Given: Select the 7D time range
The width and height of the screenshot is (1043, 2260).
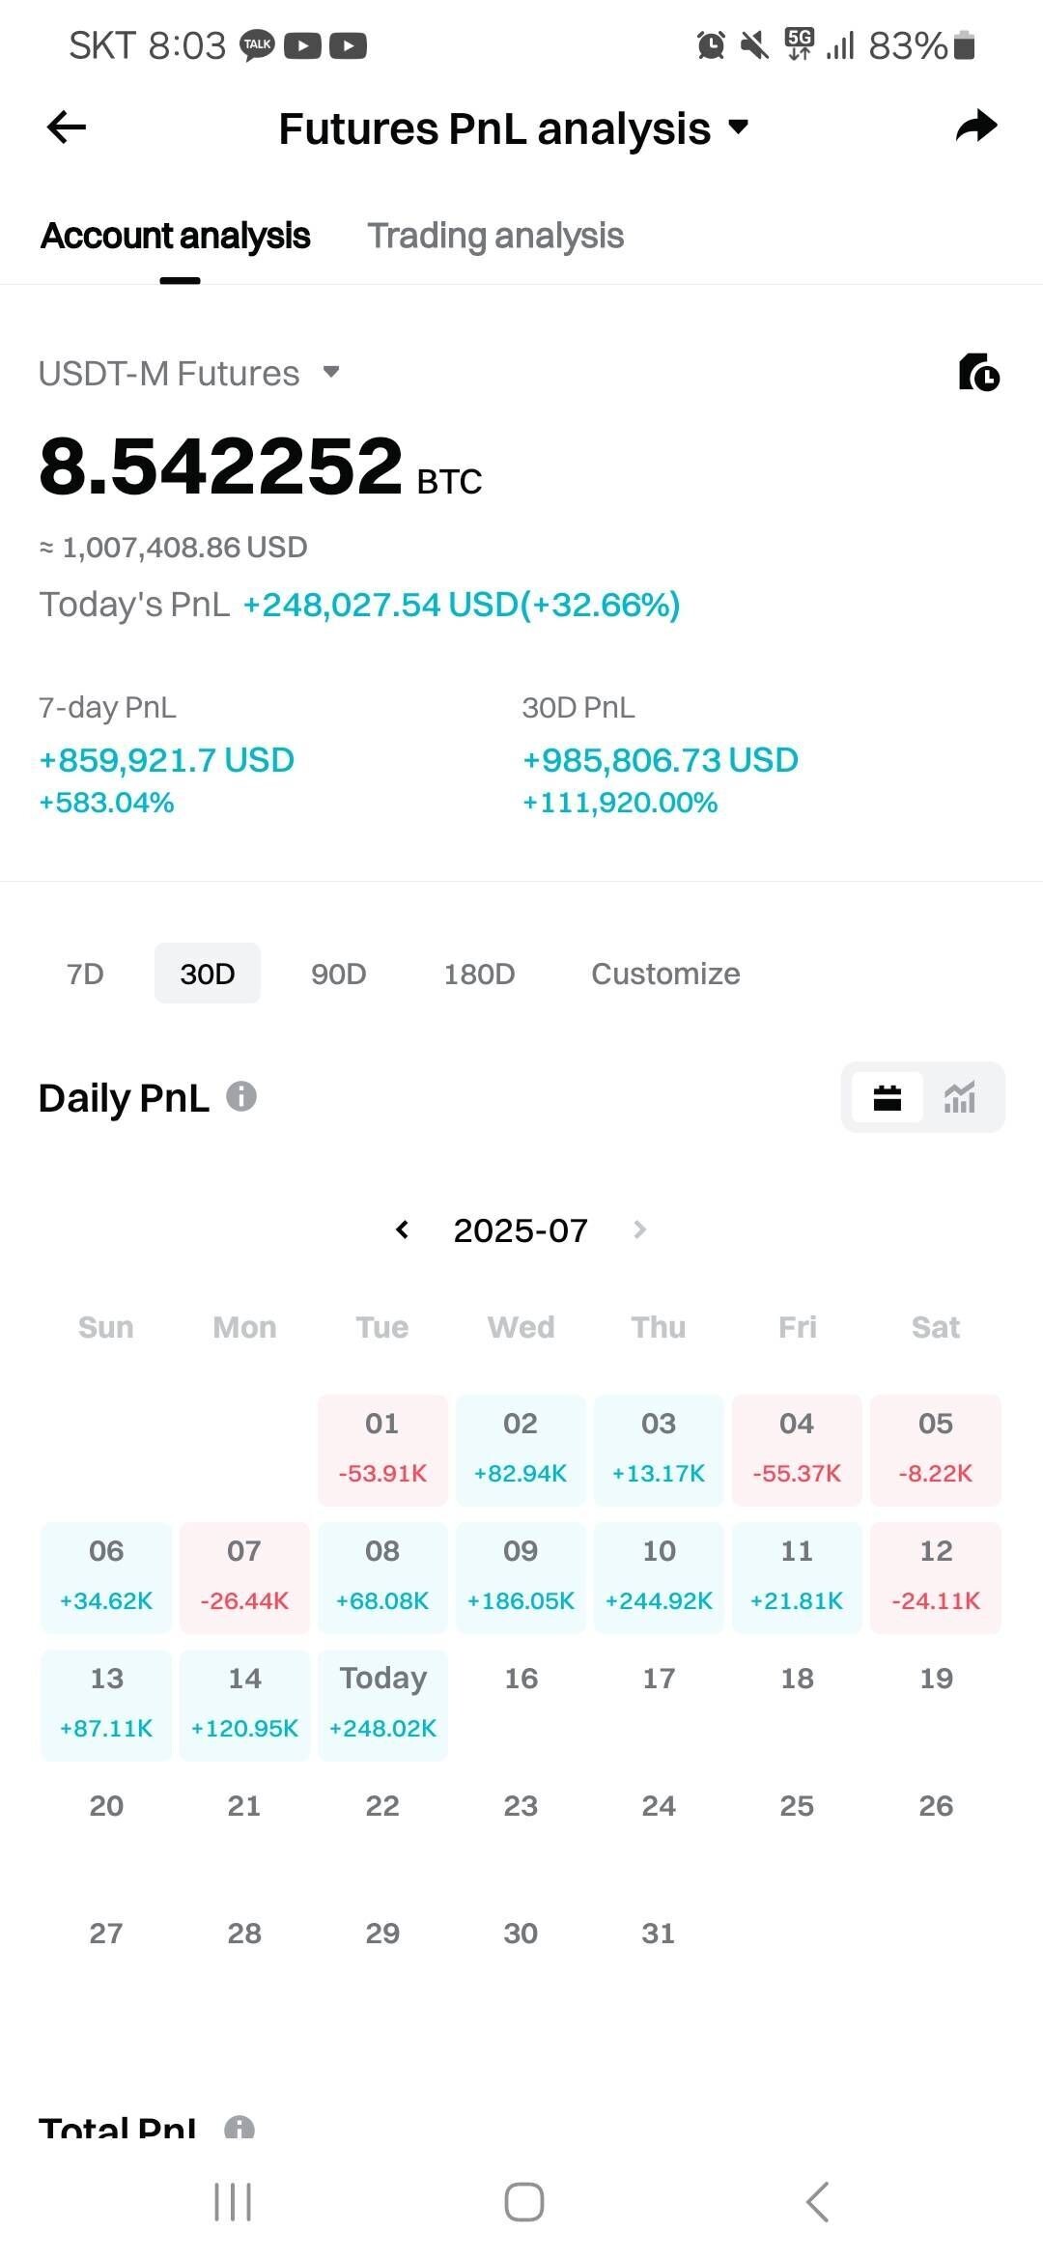Looking at the screenshot, I should tap(85, 974).
